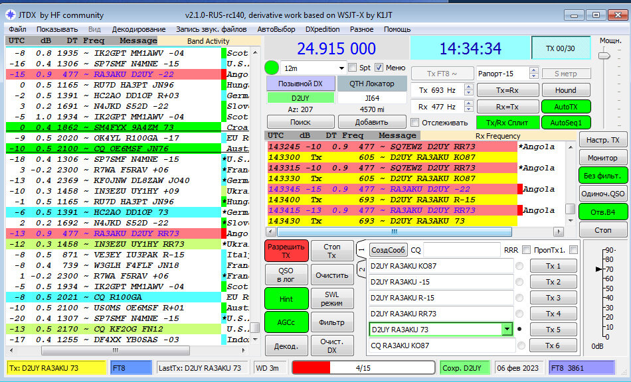Click the Очистить button
The height and width of the screenshot is (382, 631).
click(x=332, y=275)
